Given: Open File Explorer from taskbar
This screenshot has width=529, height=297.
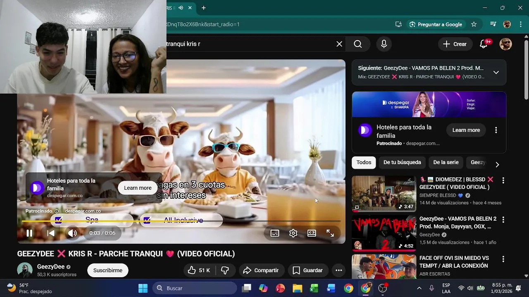Looking at the screenshot, I should pos(297,288).
